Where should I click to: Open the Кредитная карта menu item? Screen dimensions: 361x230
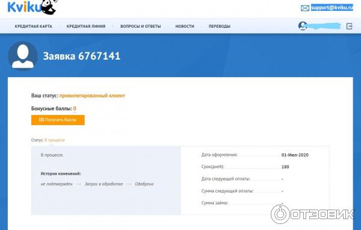(33, 26)
